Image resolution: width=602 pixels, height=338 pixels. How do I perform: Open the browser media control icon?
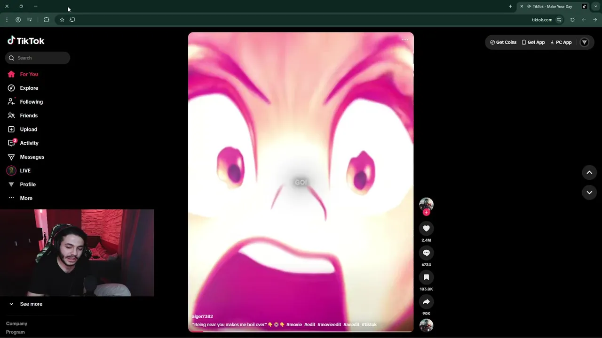tap(30, 20)
